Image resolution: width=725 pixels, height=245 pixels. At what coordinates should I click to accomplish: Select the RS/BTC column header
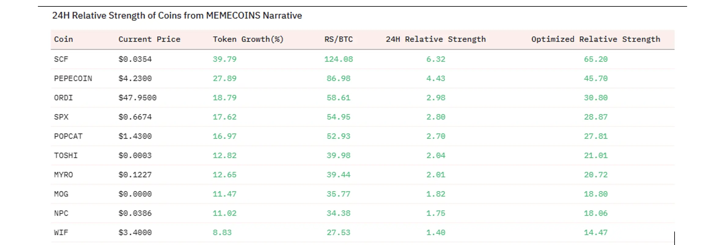coord(338,39)
